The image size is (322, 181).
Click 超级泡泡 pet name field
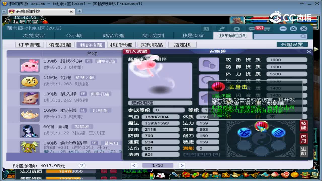[x=160, y=103]
